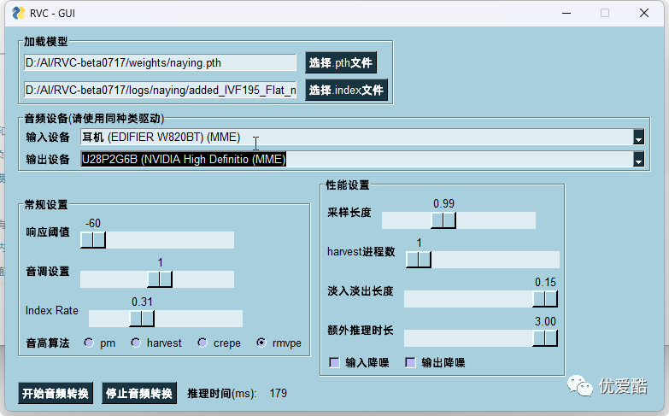
Task: Click the harvest进程数 slider handle
Action: [x=419, y=260]
